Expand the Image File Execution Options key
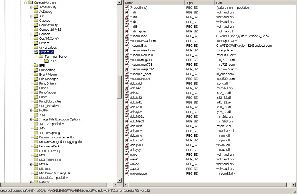Screen dimensions: 297x194 31,119
